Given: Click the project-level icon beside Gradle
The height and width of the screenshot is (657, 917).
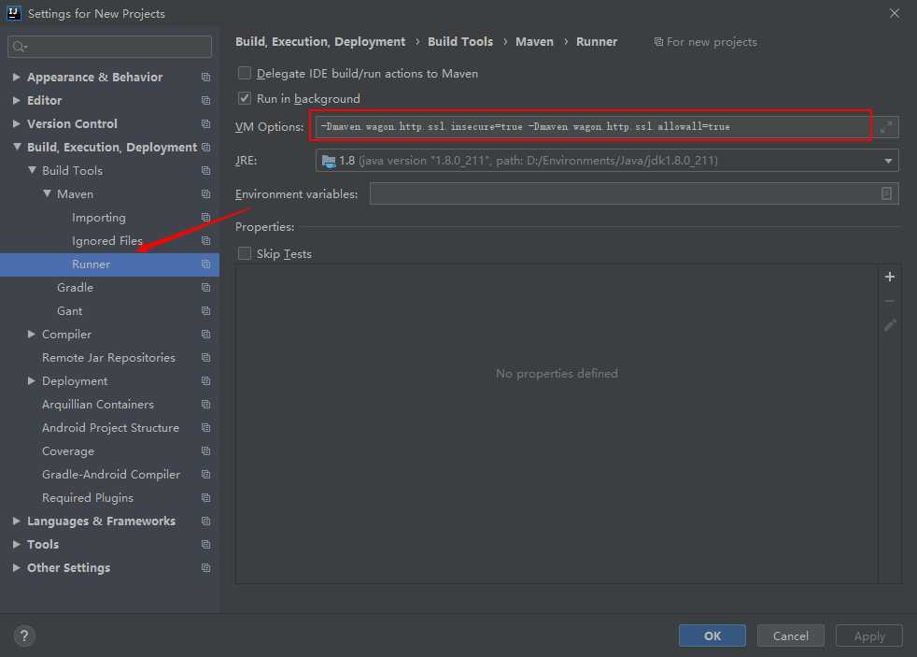Looking at the screenshot, I should point(205,288).
